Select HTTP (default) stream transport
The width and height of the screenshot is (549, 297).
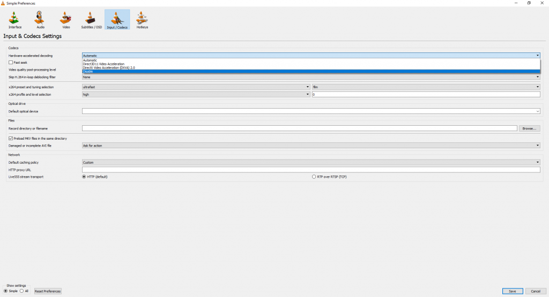point(84,177)
